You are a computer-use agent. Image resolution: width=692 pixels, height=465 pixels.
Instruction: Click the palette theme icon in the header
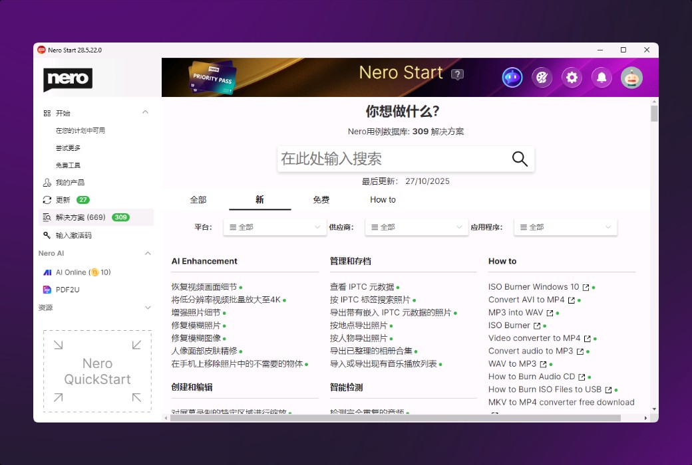[x=542, y=78]
